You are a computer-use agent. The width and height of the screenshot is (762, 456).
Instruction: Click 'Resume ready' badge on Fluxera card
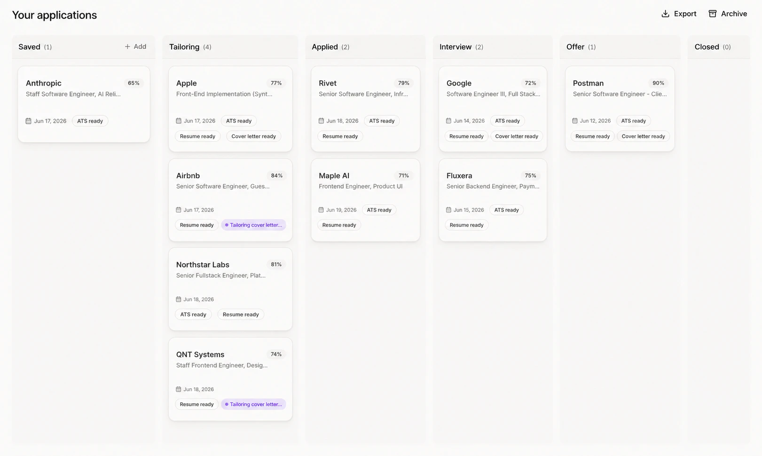tap(466, 225)
